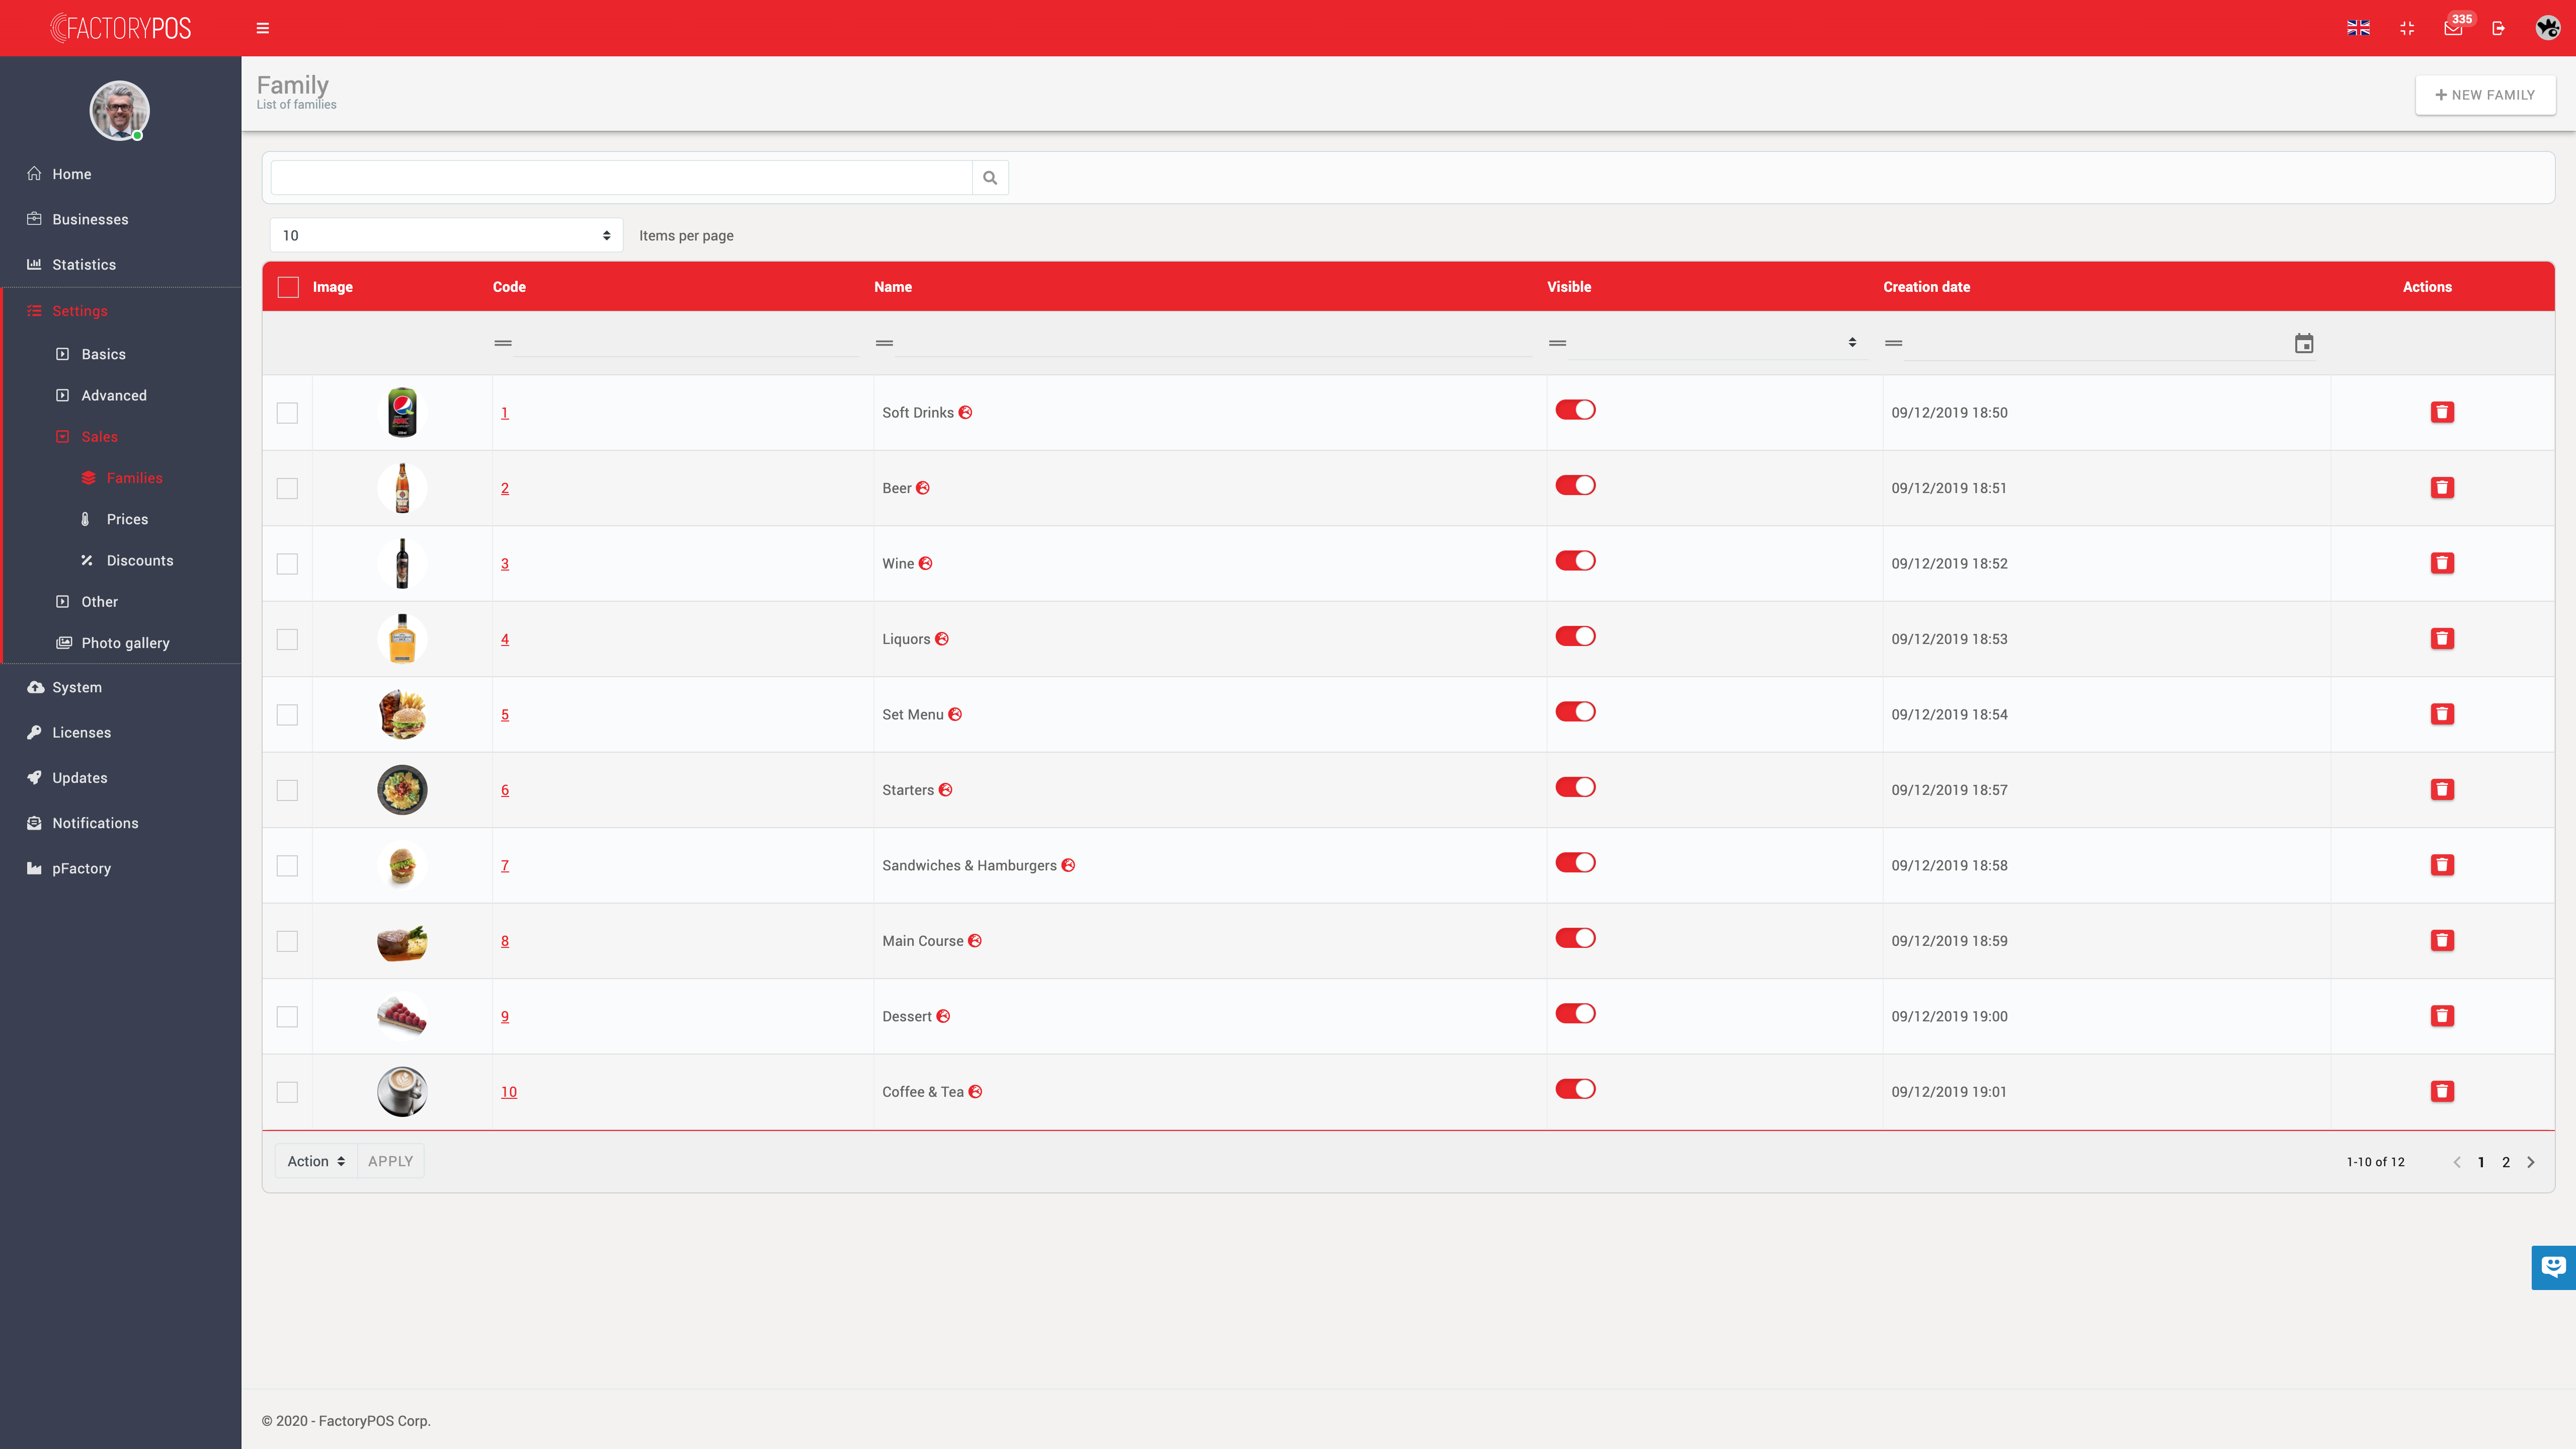This screenshot has height=1449, width=2576.
Task: Select the Soft Drinks row checkbox
Action: [287, 413]
